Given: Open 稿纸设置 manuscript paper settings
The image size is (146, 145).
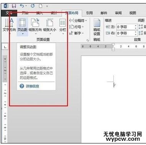Looking at the screenshot, I should point(97,27).
